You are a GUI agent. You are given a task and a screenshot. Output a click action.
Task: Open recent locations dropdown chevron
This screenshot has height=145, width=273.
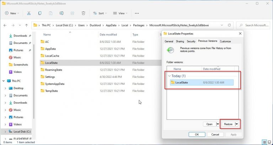(x=20, y=25)
